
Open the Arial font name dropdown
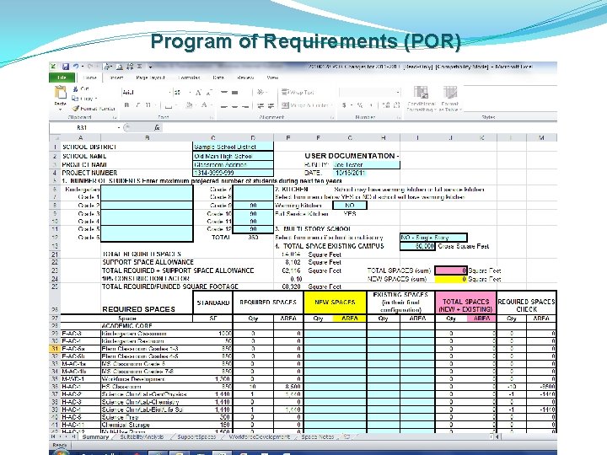click(x=169, y=93)
